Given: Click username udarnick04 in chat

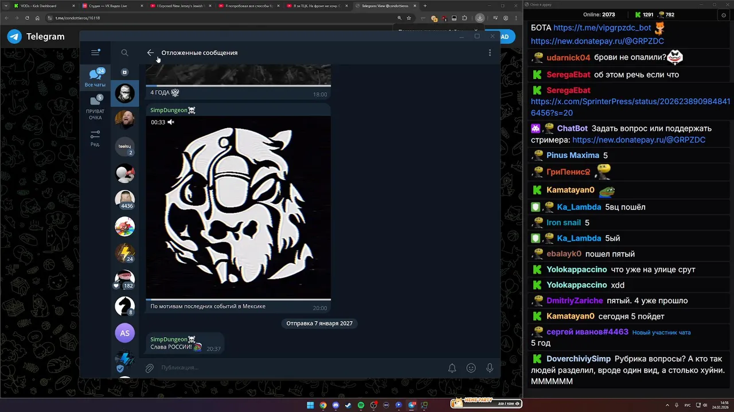Looking at the screenshot, I should [x=568, y=58].
